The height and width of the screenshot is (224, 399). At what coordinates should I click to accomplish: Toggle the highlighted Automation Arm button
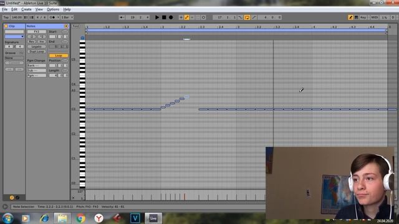coord(186,17)
